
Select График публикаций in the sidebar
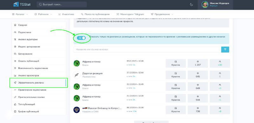[39, 112]
